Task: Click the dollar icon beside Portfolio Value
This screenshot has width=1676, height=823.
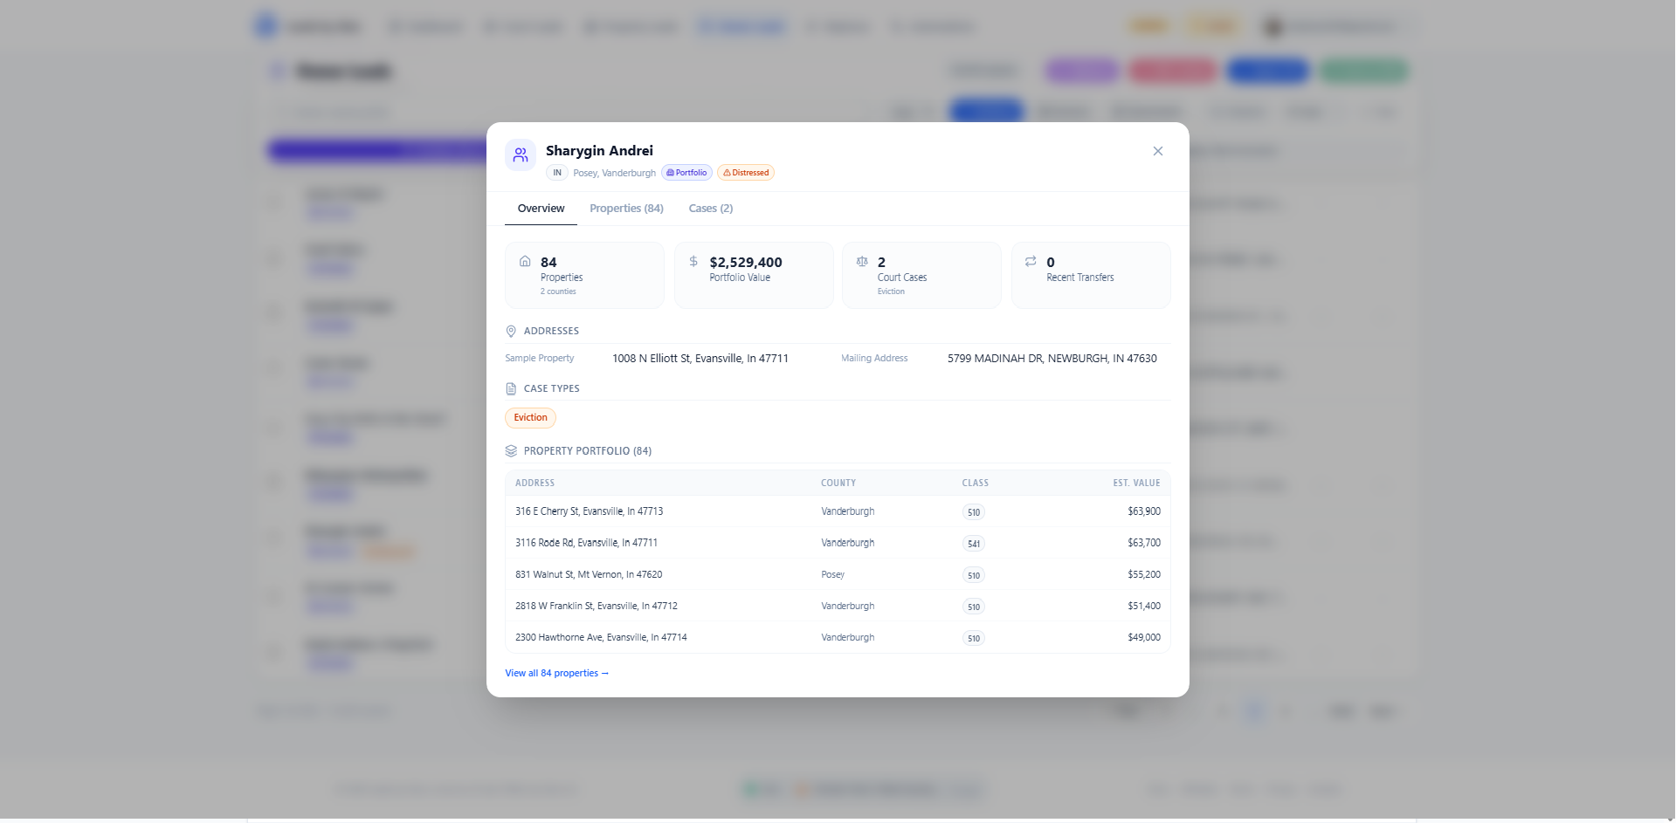Action: (x=693, y=261)
